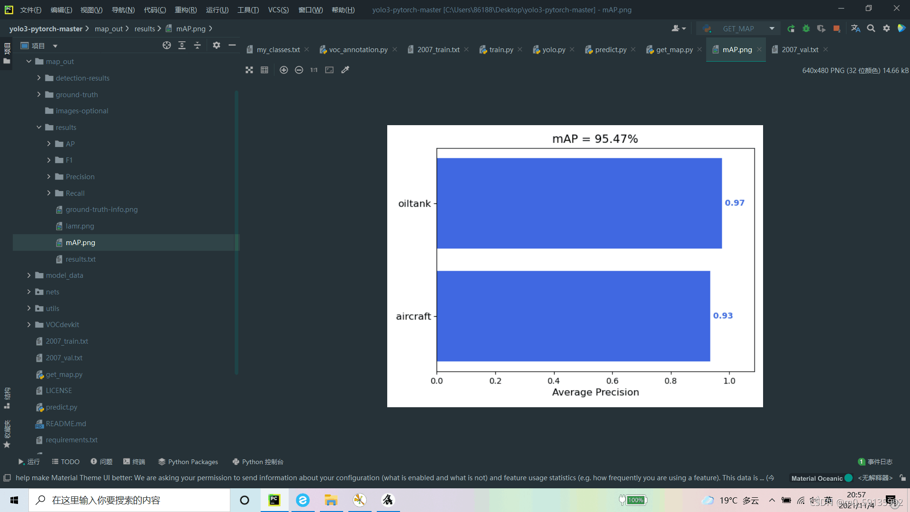This screenshot has height=512, width=910.
Task: Stop the running process red square
Action: point(837,29)
